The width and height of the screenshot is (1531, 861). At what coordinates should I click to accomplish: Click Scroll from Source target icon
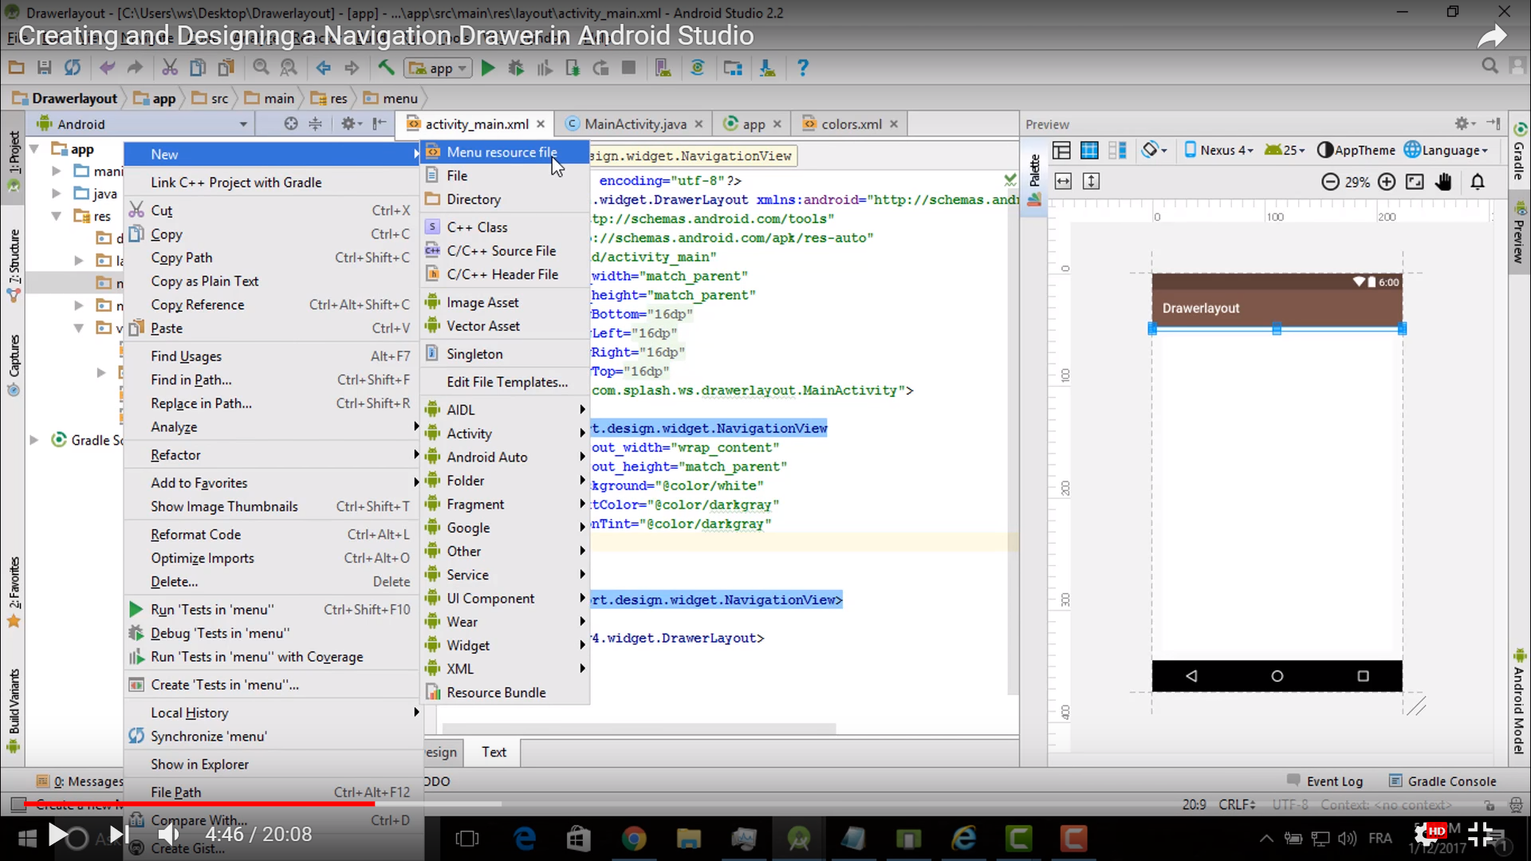point(291,124)
